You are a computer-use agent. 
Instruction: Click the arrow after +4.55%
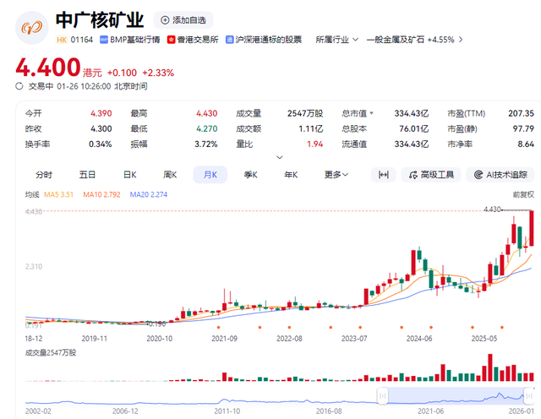pos(461,40)
